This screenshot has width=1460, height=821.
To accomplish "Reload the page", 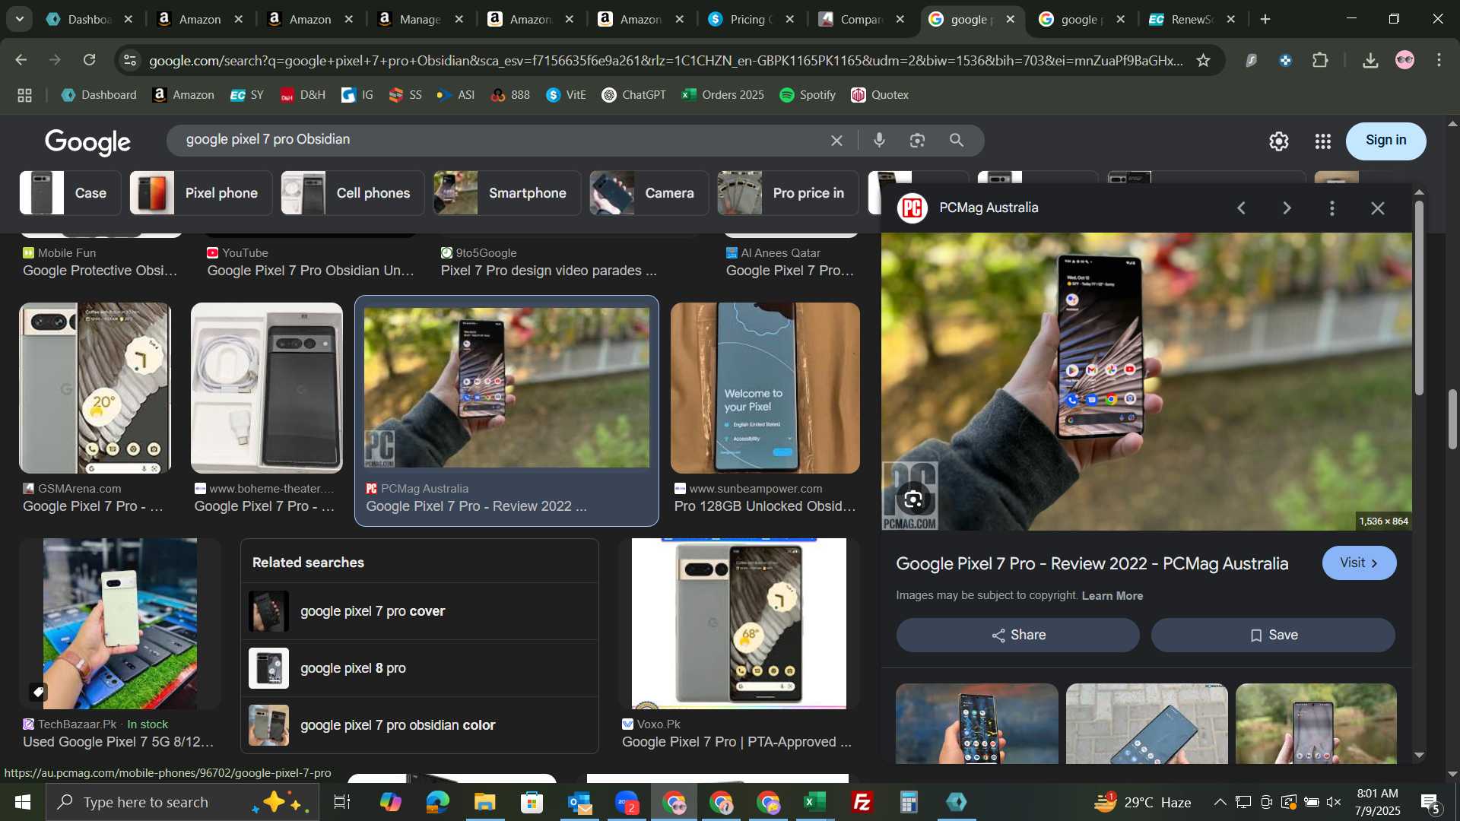I will point(90,60).
